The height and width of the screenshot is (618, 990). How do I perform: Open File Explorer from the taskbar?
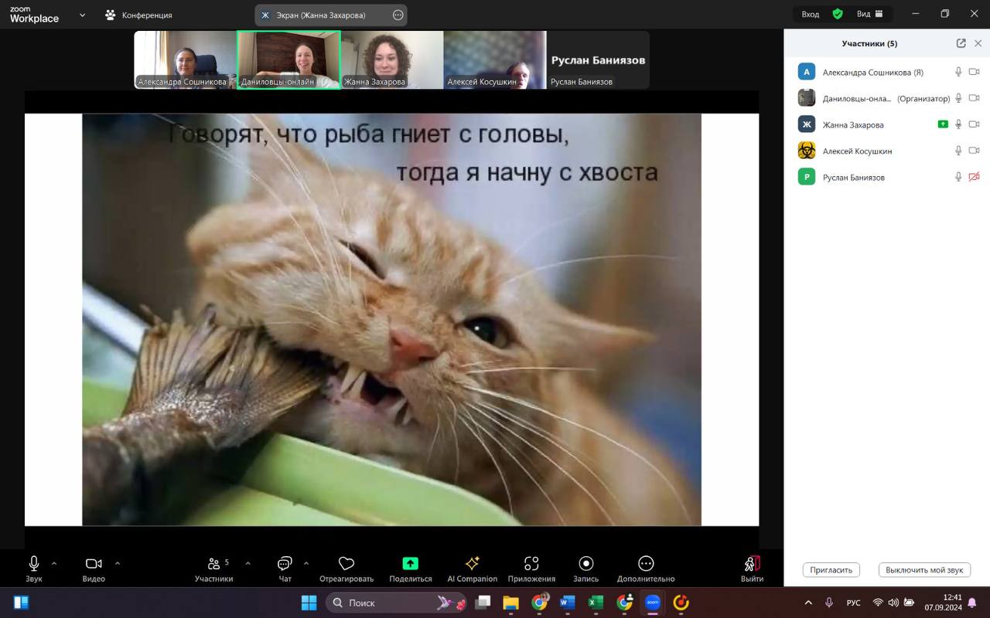tap(510, 603)
